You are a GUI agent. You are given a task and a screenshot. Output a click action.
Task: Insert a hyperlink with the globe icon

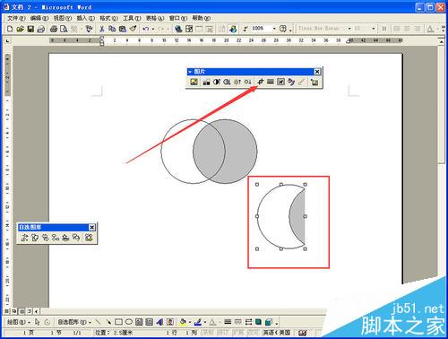178,29
